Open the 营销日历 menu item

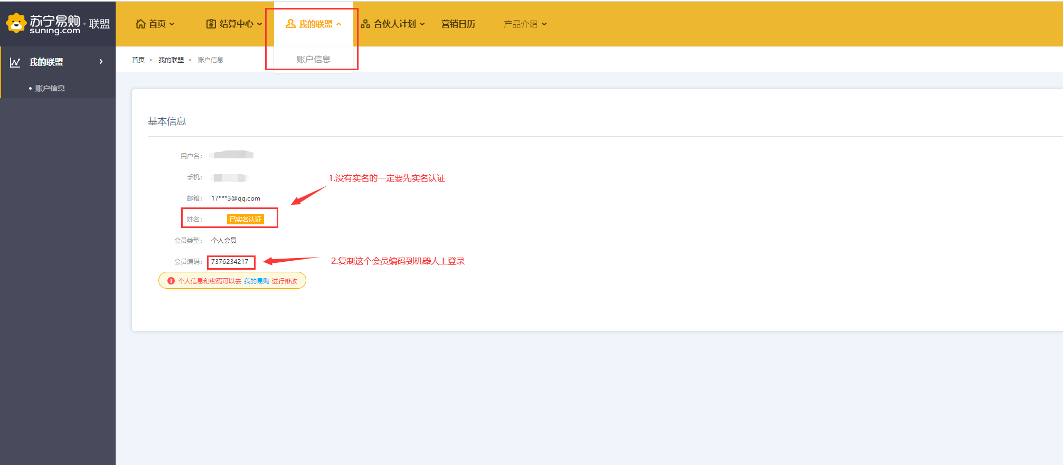[x=458, y=24]
